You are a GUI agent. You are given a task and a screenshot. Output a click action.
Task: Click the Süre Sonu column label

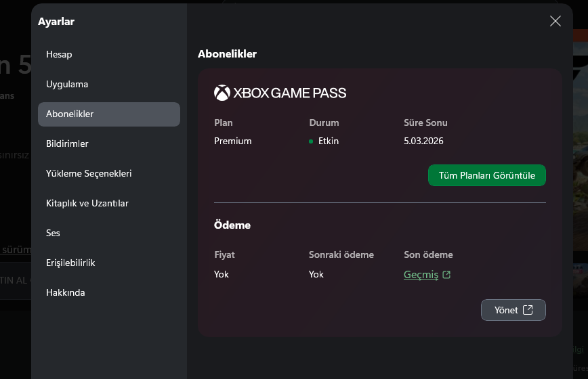point(425,123)
